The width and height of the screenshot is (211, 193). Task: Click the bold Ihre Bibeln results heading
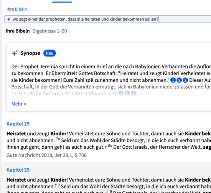[x=18, y=31]
